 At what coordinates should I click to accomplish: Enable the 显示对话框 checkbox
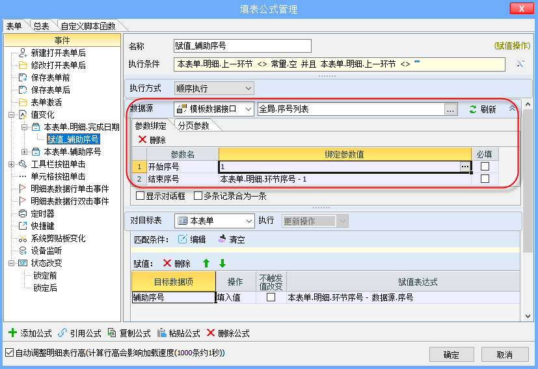click(140, 196)
